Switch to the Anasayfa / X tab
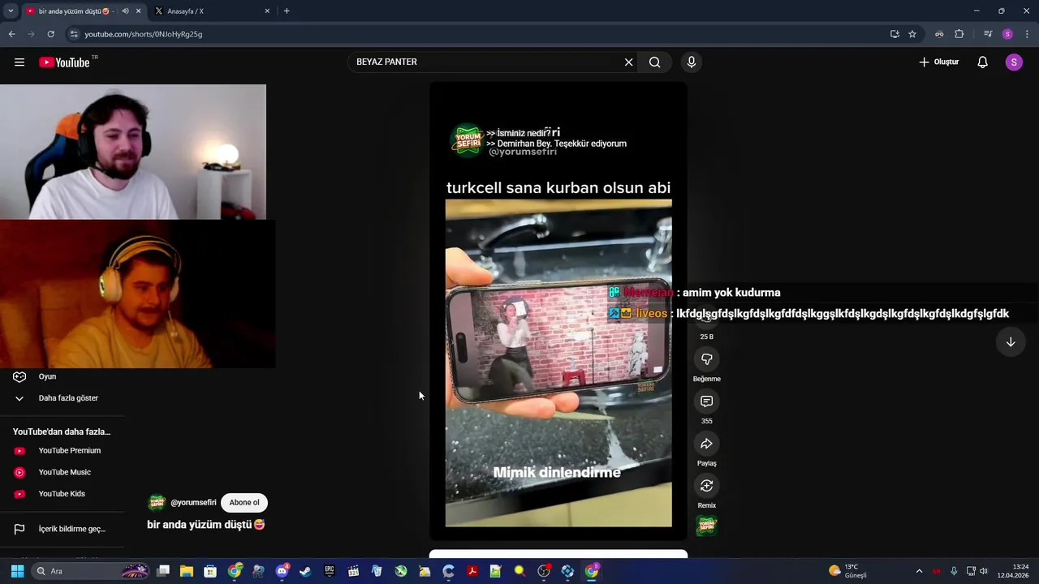This screenshot has width=1039, height=584. click(209, 11)
